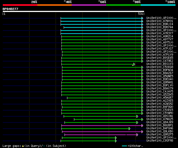Click the arrowhead ending the purple B6U8P1 bar
The image size is (178, 148).
(x=142, y=126)
